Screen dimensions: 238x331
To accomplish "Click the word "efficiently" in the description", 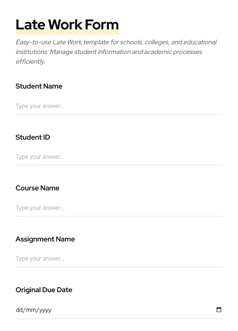I will pos(30,62).
